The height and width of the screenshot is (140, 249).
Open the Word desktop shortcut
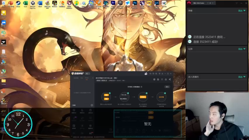point(40,3)
